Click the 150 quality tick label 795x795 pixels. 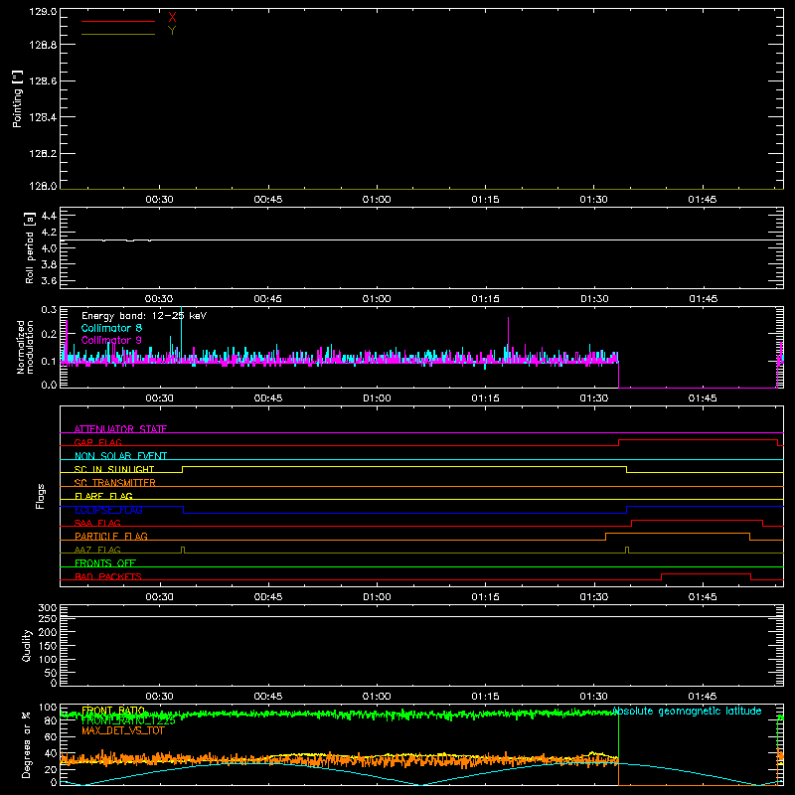[47, 646]
